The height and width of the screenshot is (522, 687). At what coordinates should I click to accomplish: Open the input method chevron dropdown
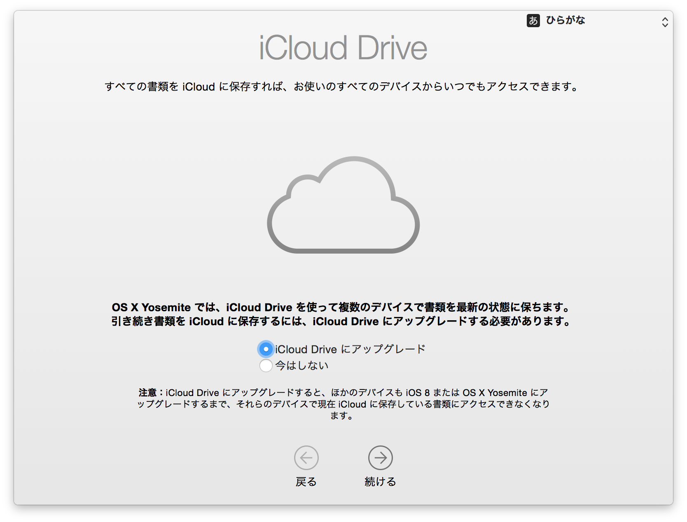(x=665, y=22)
